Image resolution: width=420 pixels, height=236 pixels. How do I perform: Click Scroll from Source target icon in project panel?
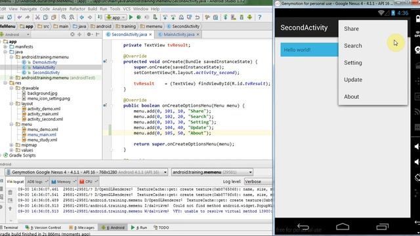click(72, 35)
